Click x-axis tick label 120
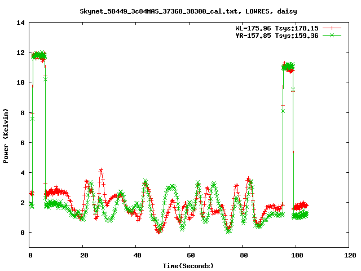The height and width of the screenshot is (271, 361). 350,255
